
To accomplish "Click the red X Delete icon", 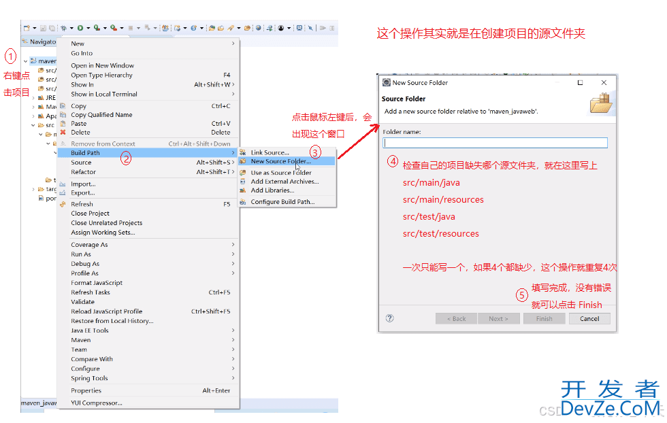I will tap(63, 132).
